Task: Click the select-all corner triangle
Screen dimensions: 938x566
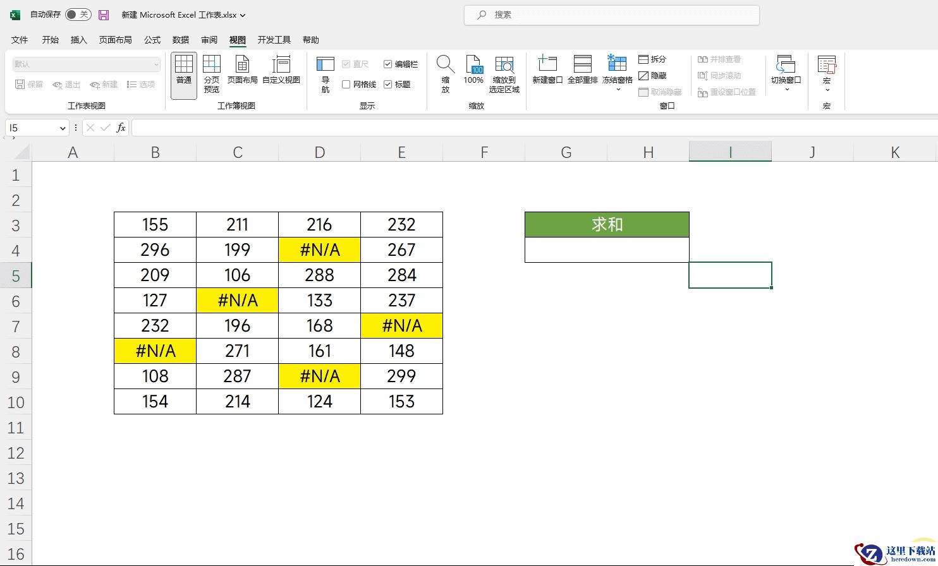Action: (22, 152)
